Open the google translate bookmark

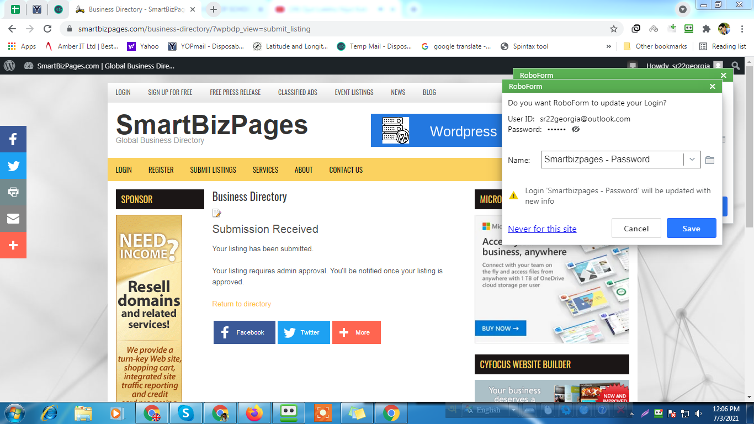(x=456, y=46)
